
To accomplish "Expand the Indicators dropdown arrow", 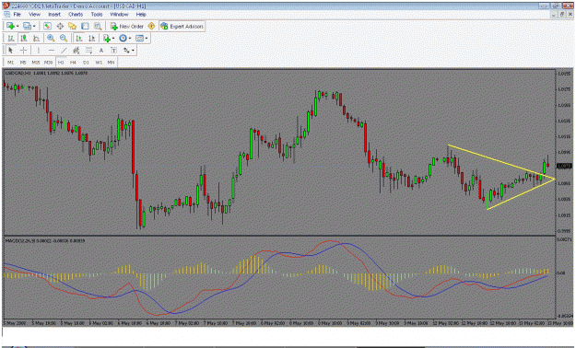I will [x=113, y=38].
